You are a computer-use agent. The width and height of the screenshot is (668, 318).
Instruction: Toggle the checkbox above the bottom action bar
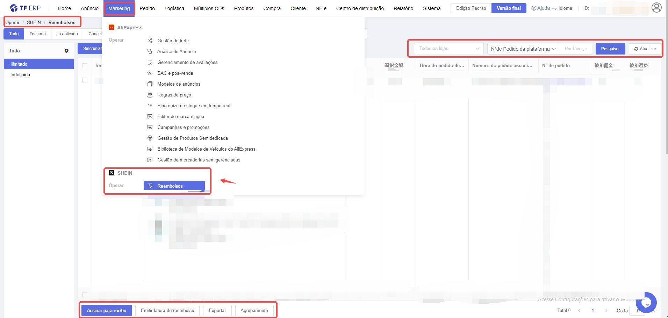pos(85,295)
